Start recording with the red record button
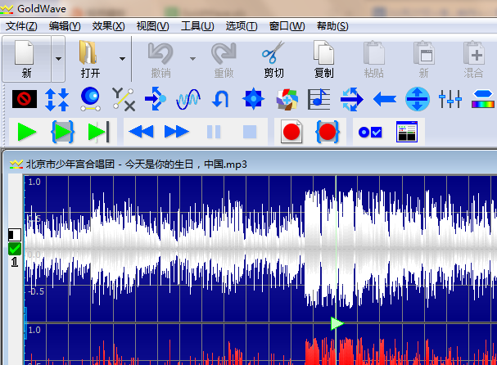The image size is (497, 365). (290, 132)
